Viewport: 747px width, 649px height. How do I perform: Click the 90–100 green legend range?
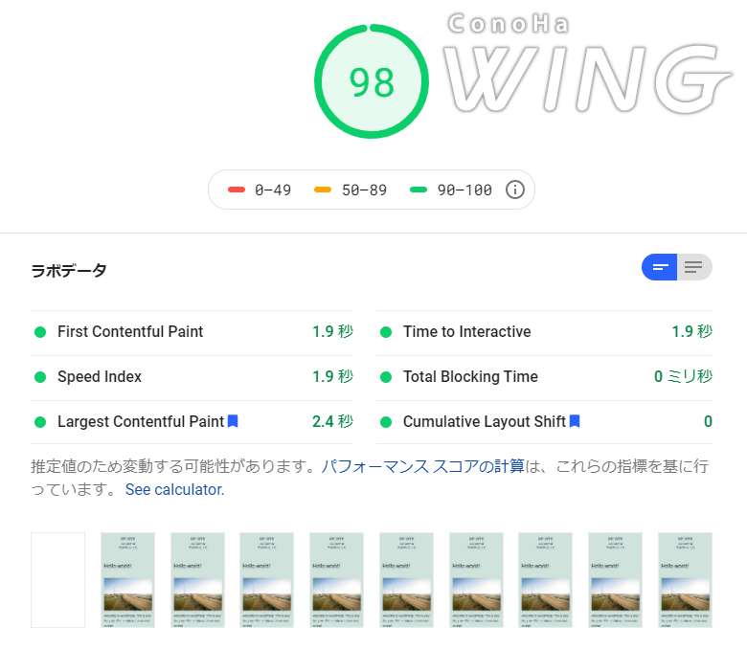(x=451, y=190)
